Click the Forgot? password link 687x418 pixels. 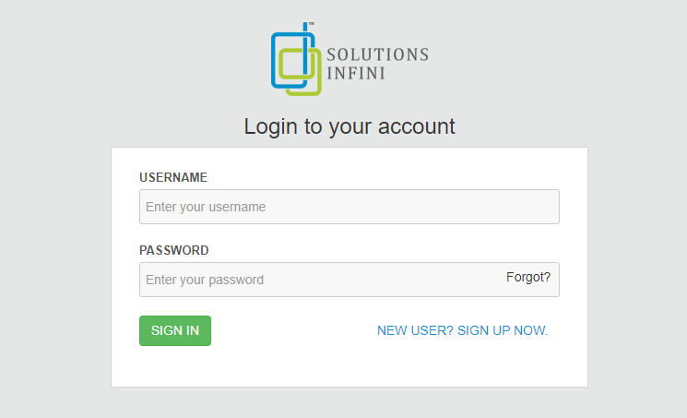(528, 277)
